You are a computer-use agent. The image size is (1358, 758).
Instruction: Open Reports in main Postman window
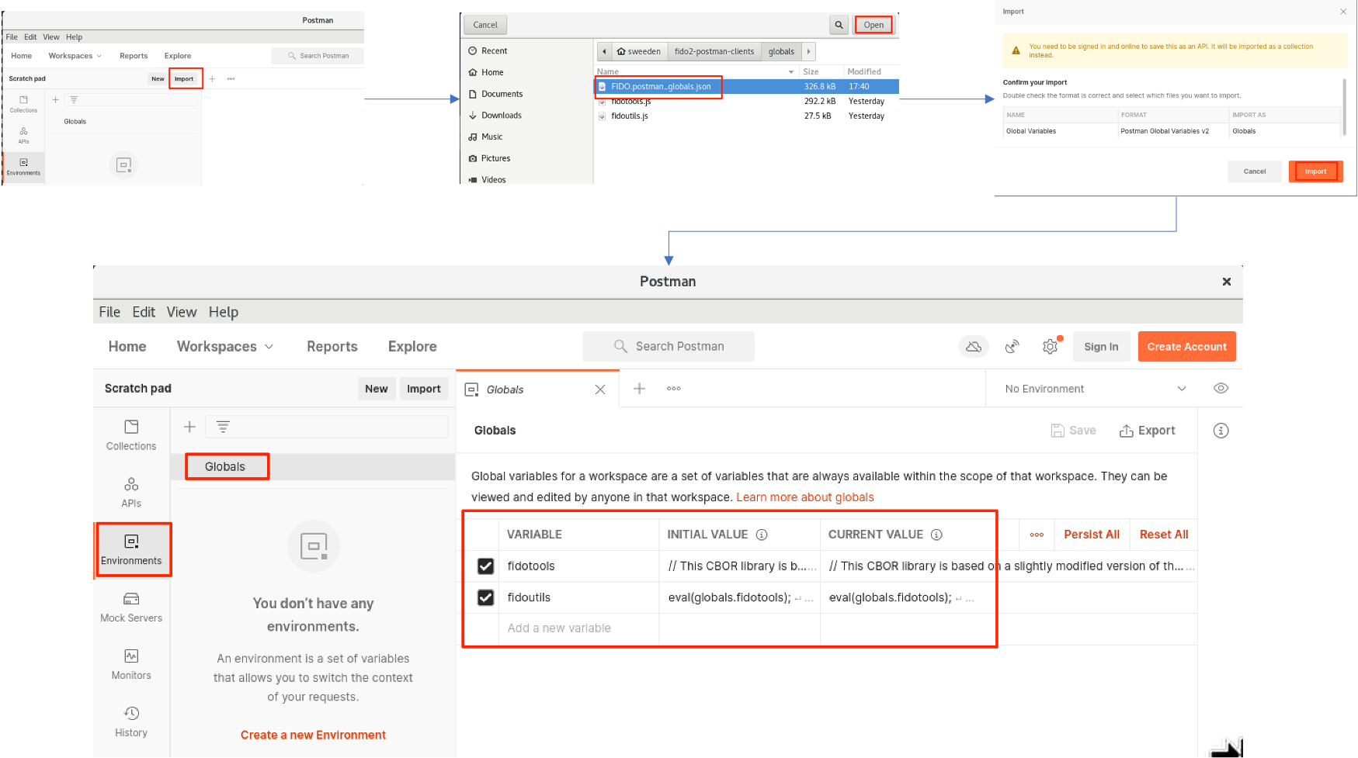[332, 347]
